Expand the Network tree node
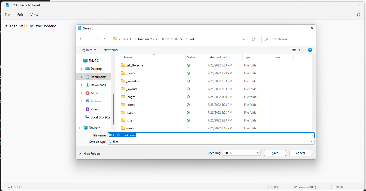 click(x=80, y=128)
